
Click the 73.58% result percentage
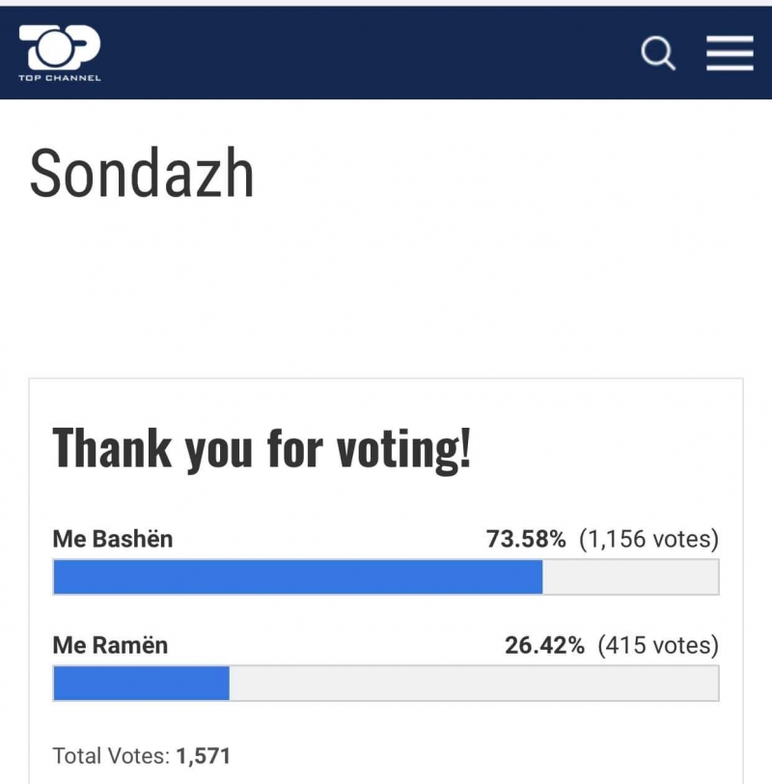click(526, 539)
